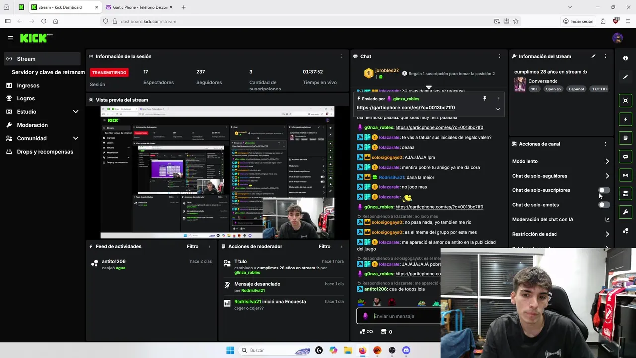Open Filtro in Feed de actividades
The height and width of the screenshot is (358, 636).
pyautogui.click(x=192, y=246)
